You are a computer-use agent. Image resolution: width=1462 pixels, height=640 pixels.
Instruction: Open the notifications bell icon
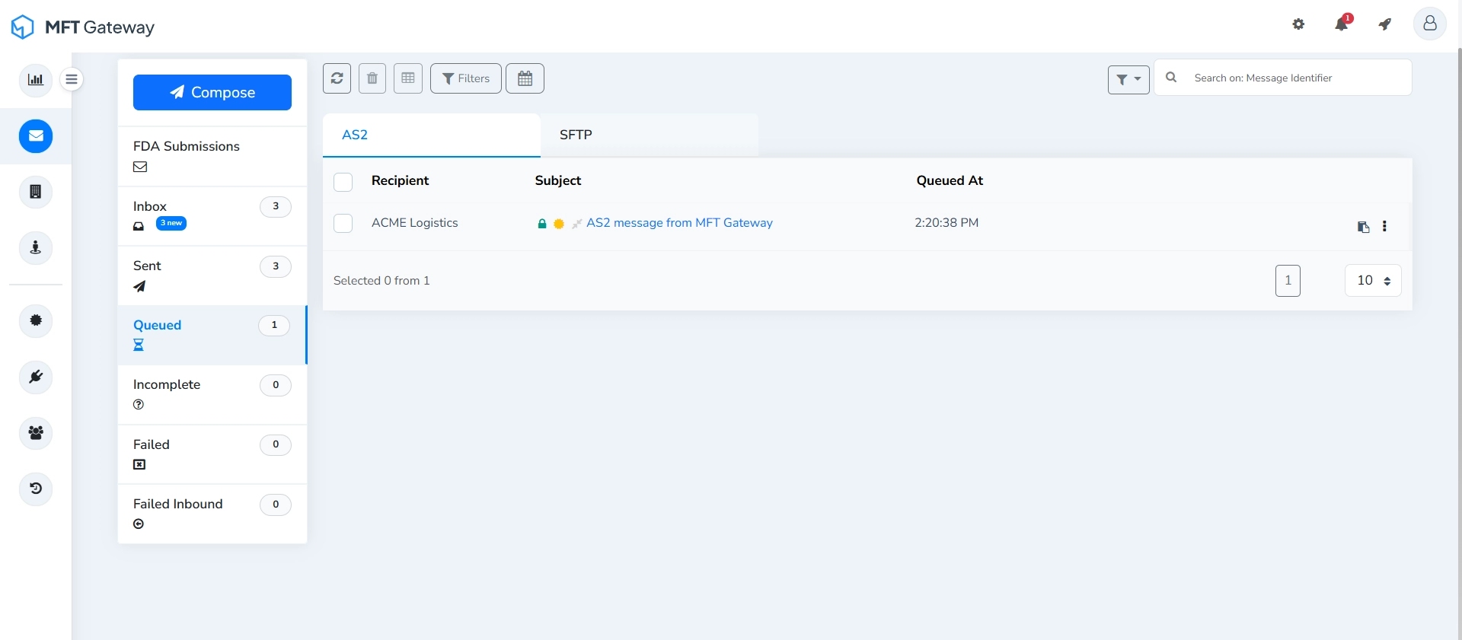(x=1342, y=24)
